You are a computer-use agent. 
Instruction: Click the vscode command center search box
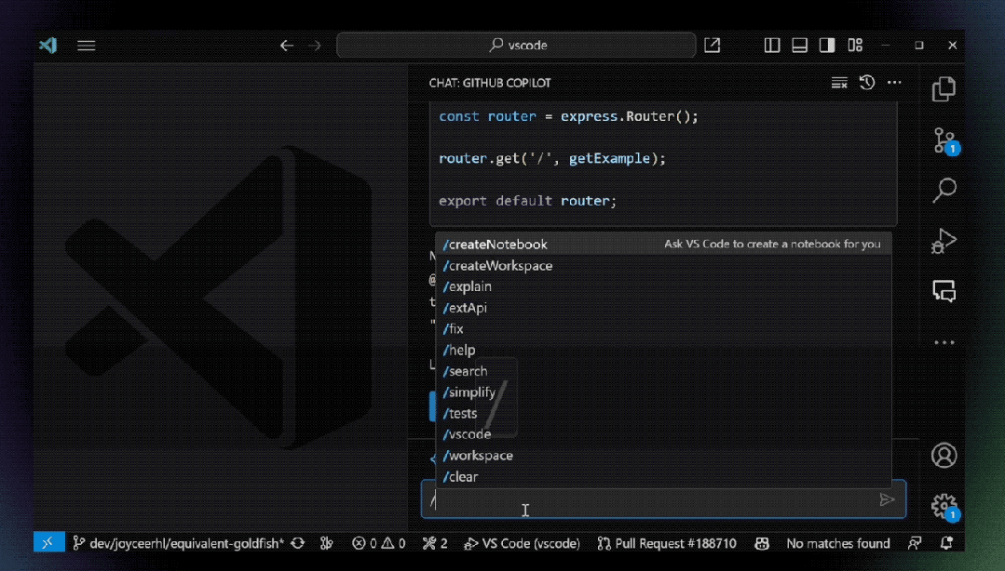516,46
